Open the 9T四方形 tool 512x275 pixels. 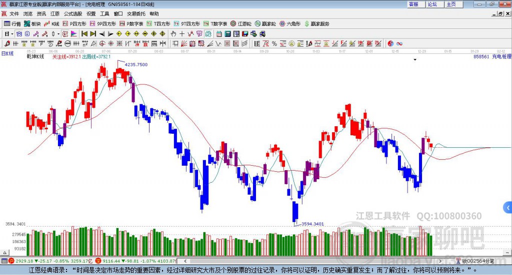(187, 24)
